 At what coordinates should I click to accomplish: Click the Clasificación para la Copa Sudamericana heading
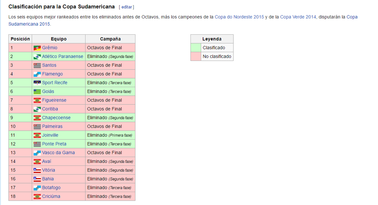click(62, 7)
